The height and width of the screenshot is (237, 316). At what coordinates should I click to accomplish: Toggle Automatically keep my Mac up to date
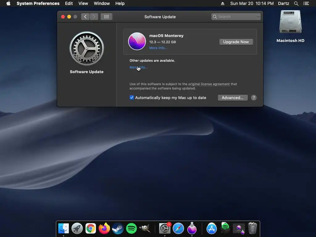coord(131,98)
